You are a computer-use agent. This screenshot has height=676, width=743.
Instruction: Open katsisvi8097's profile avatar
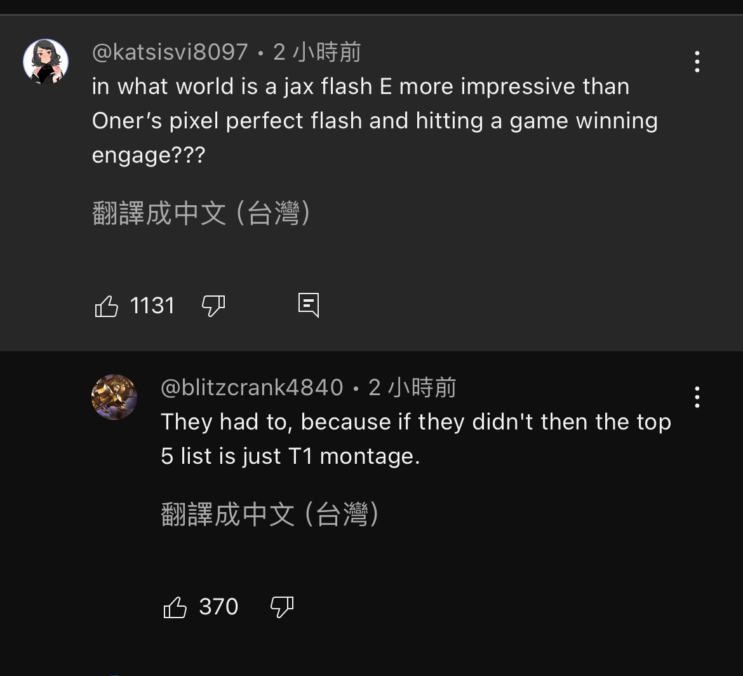pos(46,62)
